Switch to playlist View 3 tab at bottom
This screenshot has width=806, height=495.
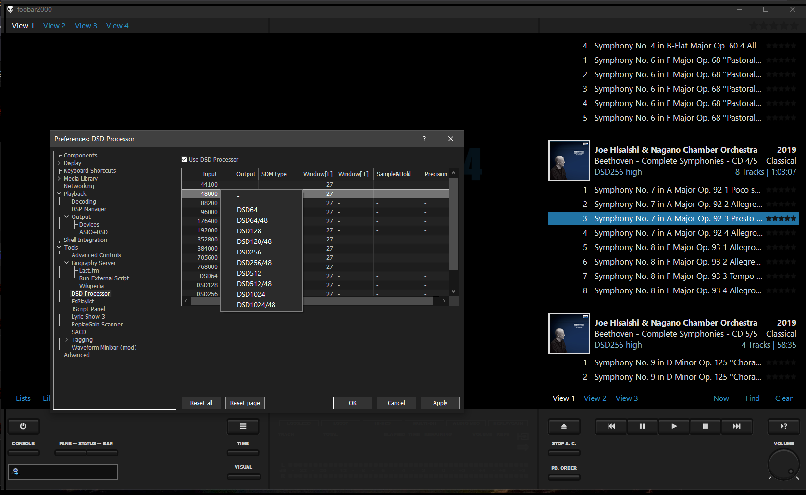[627, 398]
